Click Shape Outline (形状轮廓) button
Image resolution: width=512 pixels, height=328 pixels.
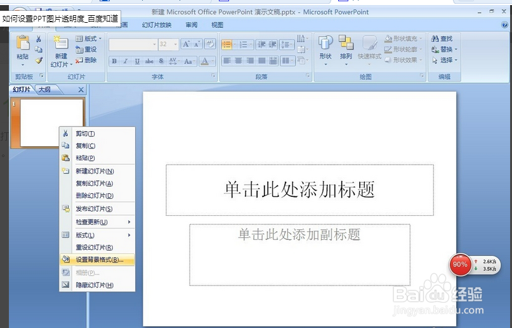point(404,49)
